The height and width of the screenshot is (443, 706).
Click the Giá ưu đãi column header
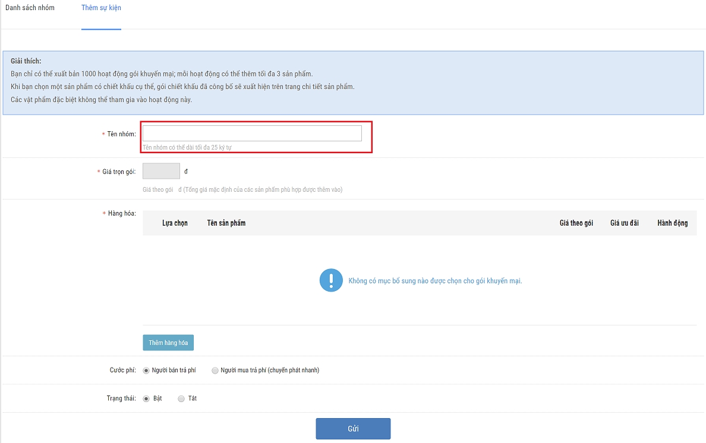624,223
